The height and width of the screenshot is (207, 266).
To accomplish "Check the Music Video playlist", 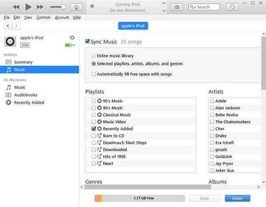I will [94, 122].
